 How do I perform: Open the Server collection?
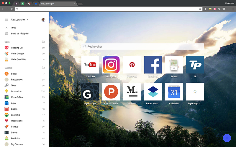(x=24, y=133)
